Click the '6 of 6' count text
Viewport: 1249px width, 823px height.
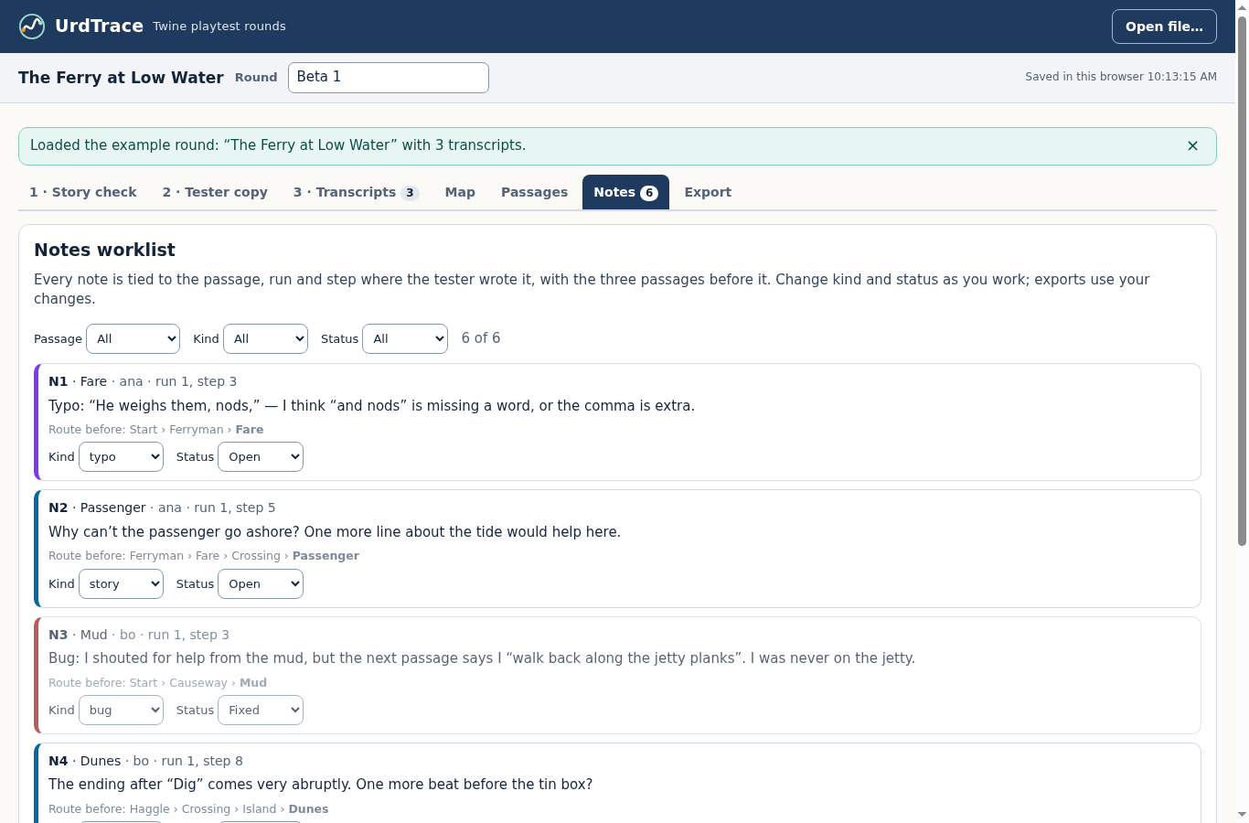point(481,338)
